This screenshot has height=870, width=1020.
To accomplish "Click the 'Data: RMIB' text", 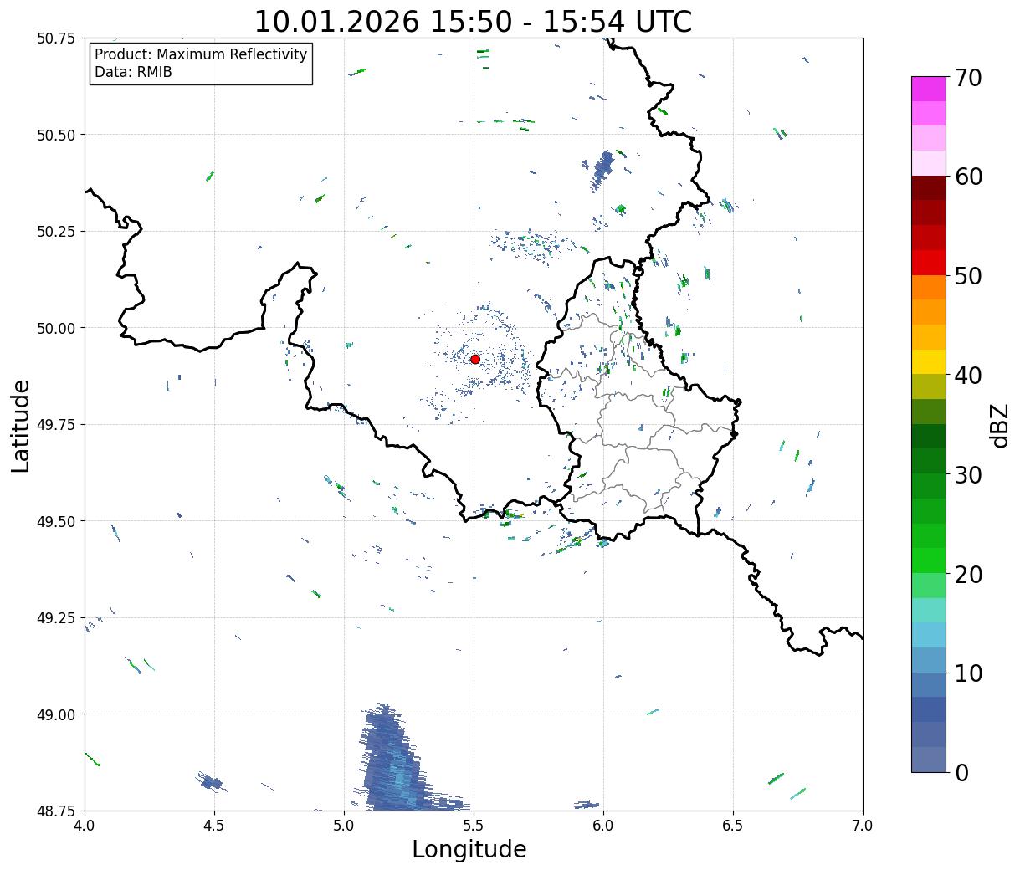I will (133, 73).
